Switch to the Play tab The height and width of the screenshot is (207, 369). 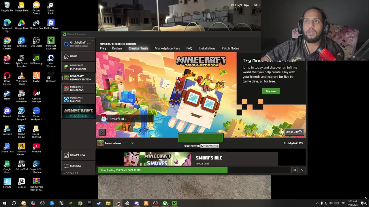pos(103,48)
